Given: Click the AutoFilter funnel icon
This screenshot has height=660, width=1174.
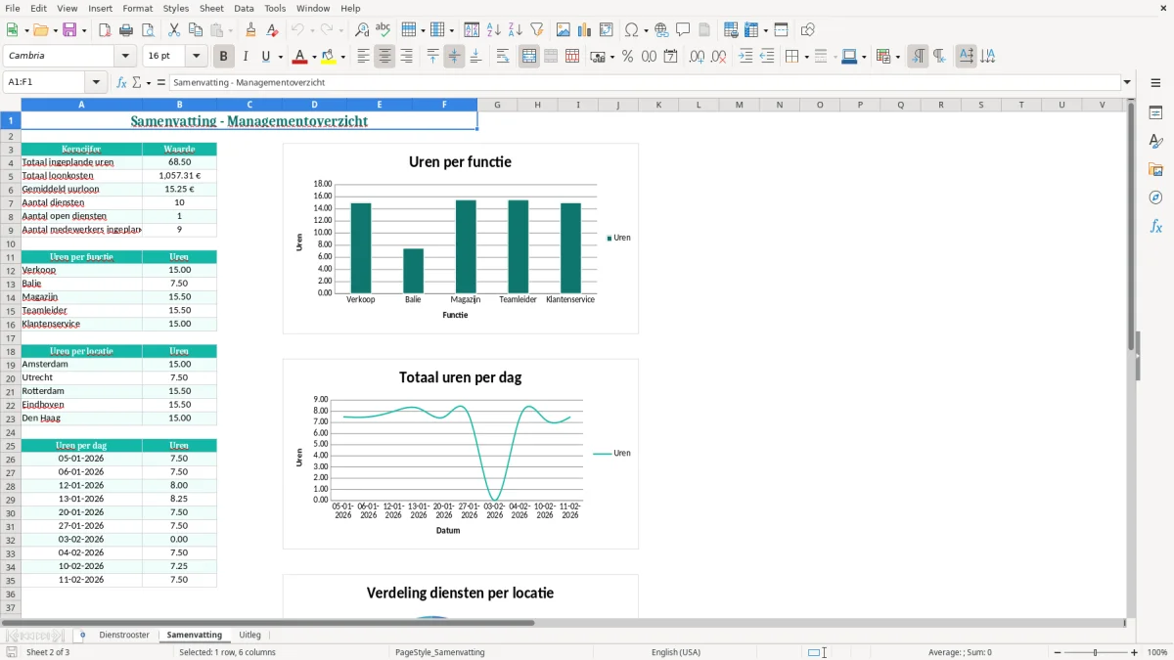Looking at the screenshot, I should [x=537, y=30].
